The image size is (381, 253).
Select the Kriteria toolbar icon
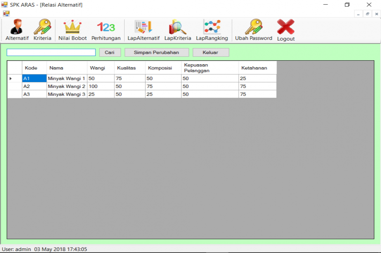click(42, 30)
